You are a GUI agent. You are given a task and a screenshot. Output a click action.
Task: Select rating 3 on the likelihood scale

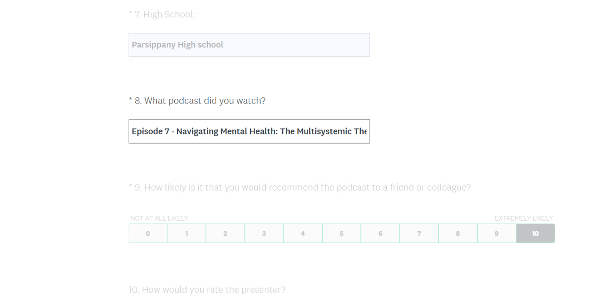point(264,233)
